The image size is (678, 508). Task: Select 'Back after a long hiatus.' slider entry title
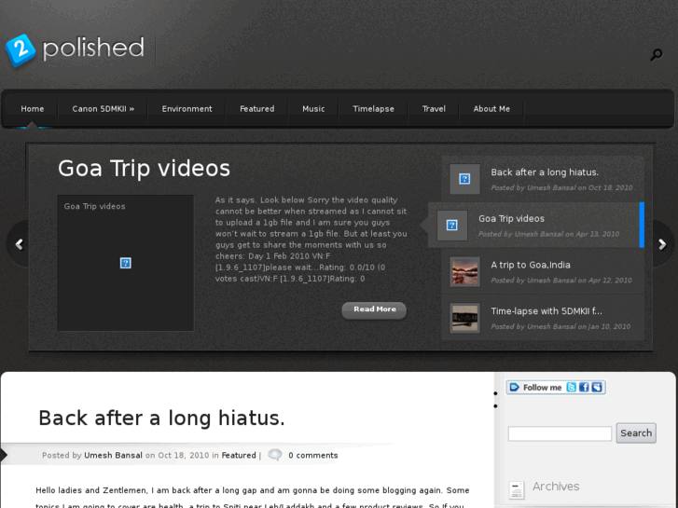tap(545, 172)
